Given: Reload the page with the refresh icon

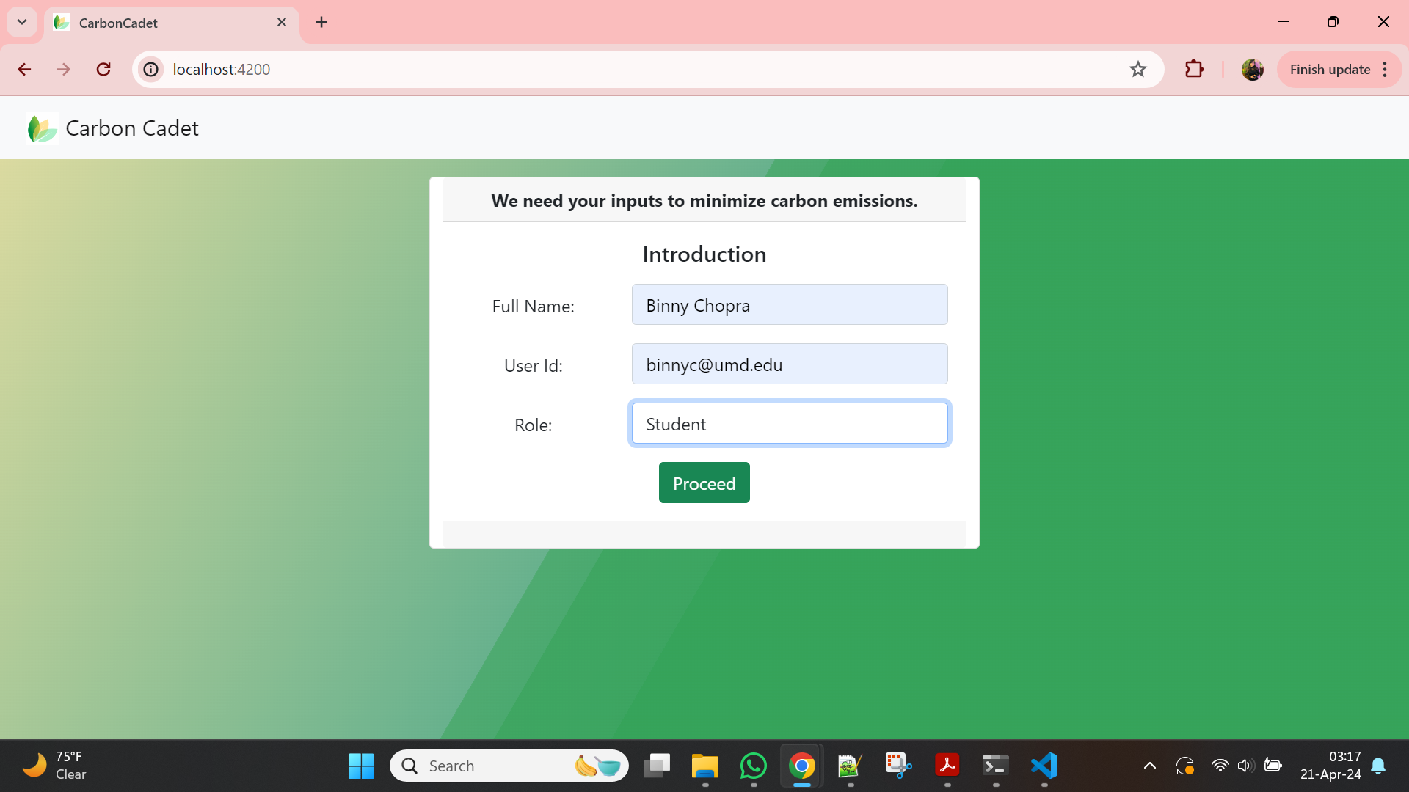Looking at the screenshot, I should [103, 70].
